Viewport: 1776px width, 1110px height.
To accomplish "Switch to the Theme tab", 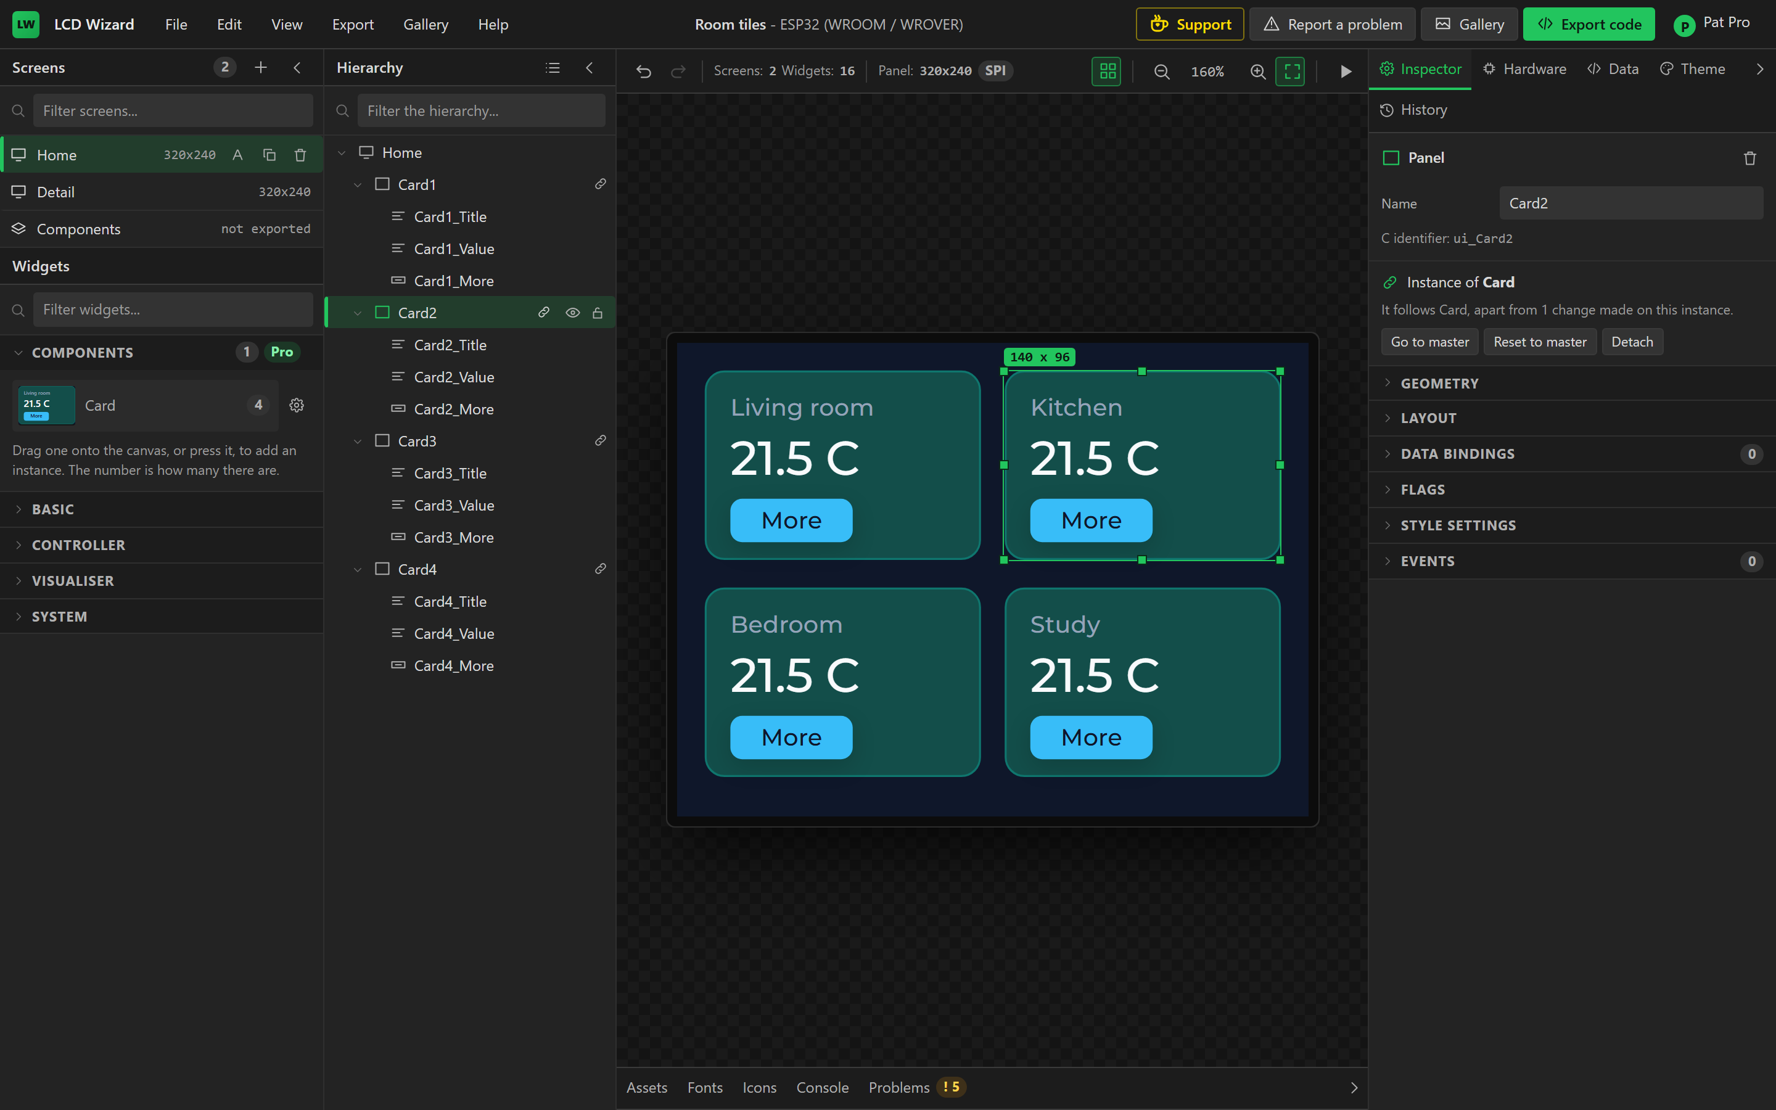I will [1693, 69].
